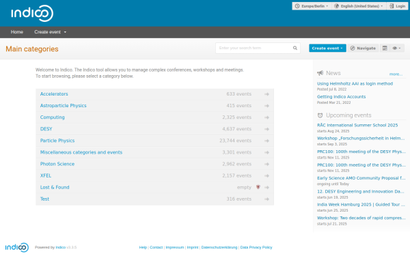Open the Lost & Found category
This screenshot has width=410, height=256.
[x=55, y=187]
